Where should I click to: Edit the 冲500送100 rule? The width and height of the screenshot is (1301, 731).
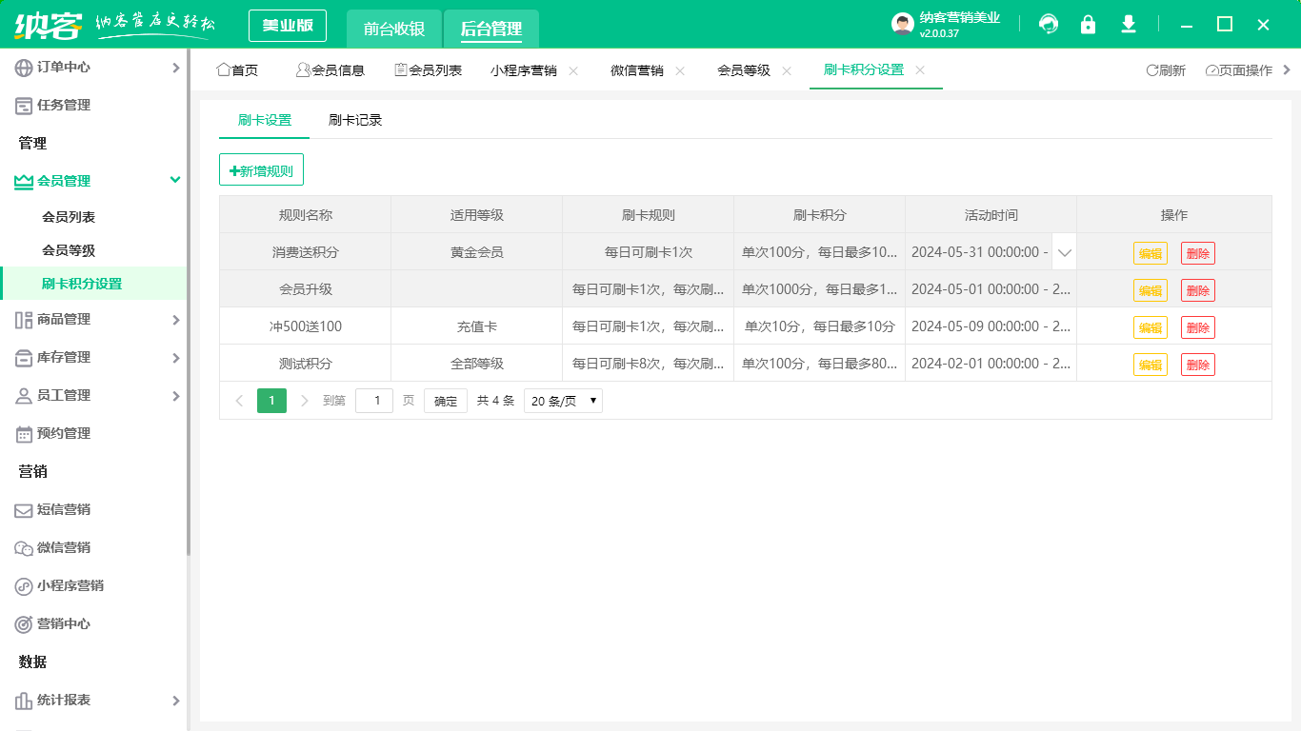(1151, 326)
